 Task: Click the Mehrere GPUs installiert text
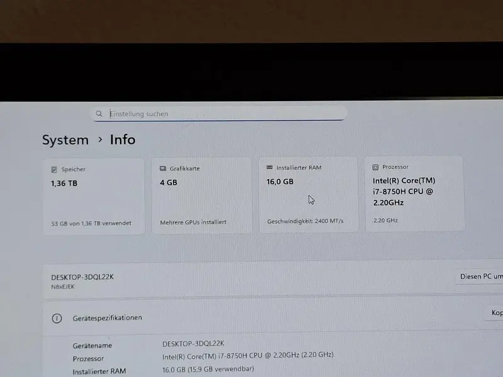click(x=193, y=222)
